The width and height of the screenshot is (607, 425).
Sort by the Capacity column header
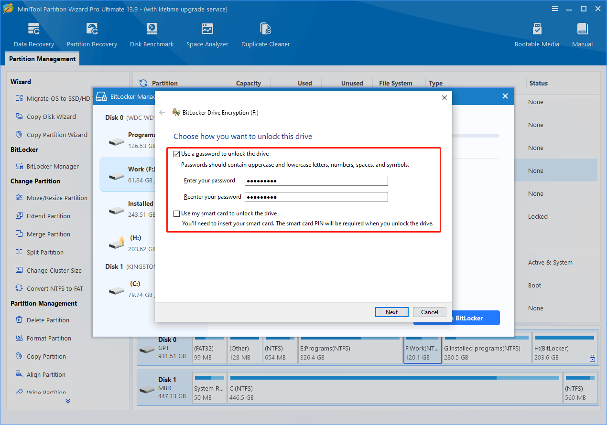[248, 83]
